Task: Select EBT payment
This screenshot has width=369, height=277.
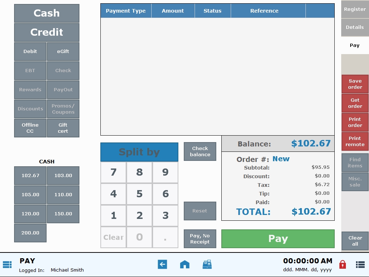Action: [30, 71]
